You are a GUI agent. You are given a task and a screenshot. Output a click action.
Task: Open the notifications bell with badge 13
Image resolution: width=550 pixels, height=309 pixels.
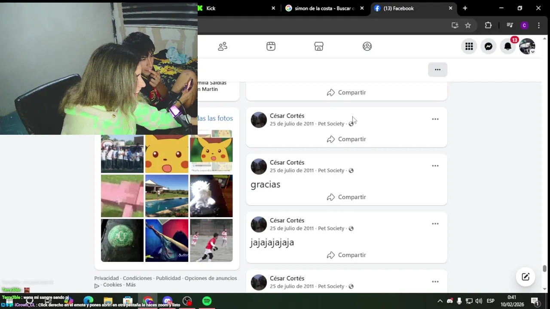(x=508, y=46)
